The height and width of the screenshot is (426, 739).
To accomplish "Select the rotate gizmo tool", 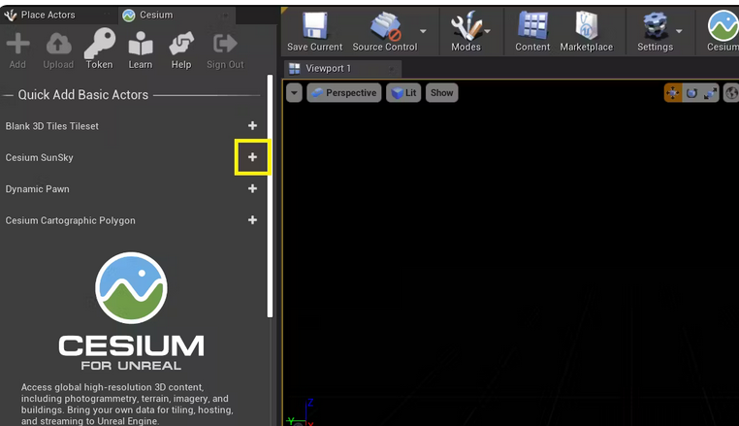I will point(691,93).
